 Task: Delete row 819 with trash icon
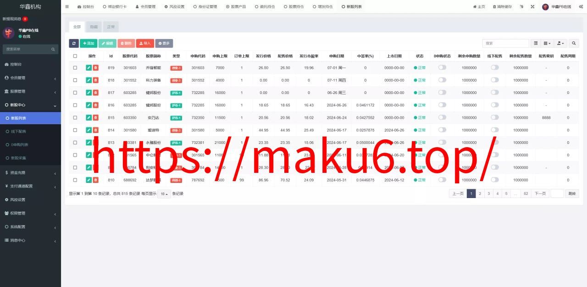point(95,67)
